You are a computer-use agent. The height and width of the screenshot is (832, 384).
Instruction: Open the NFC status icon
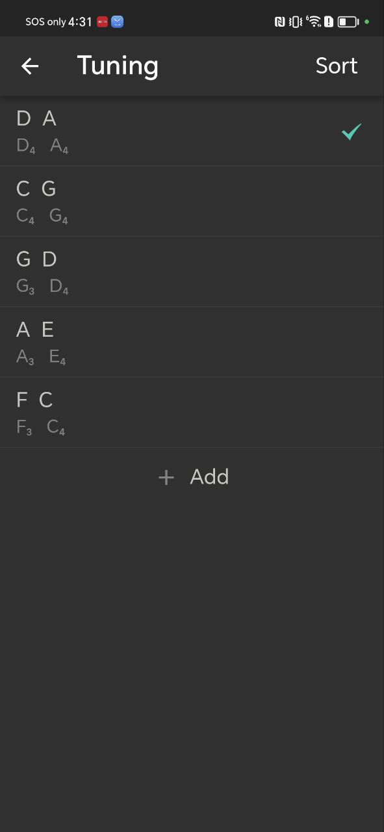[x=280, y=22]
